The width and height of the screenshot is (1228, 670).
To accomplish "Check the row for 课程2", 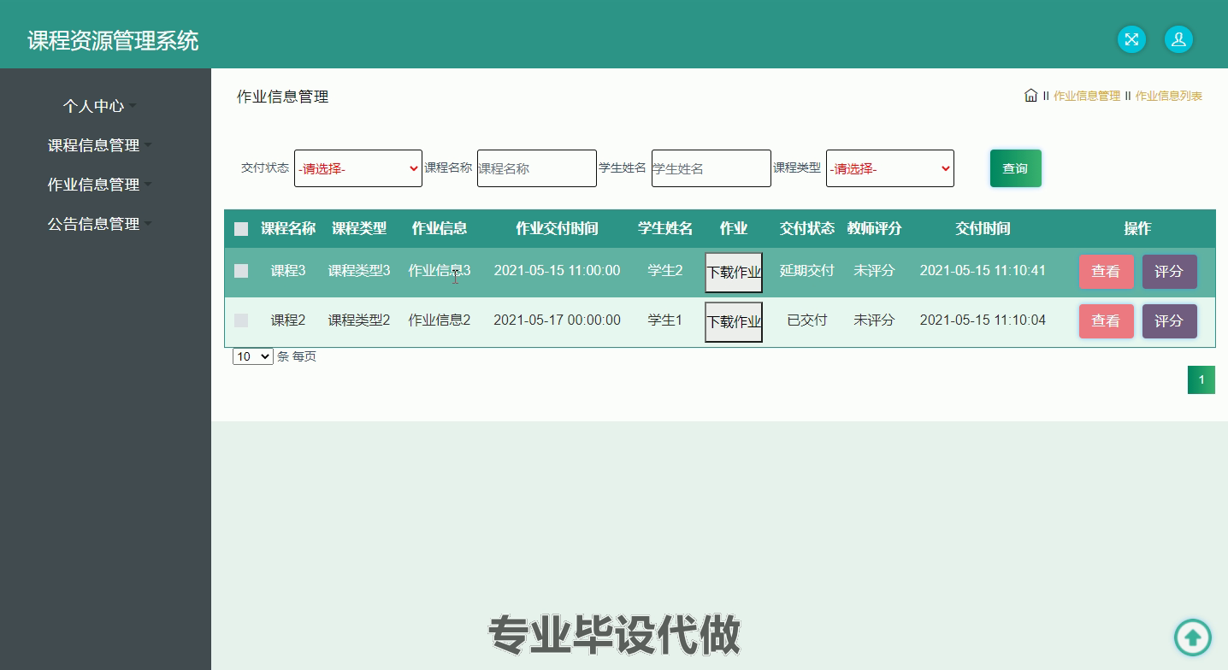I will point(241,320).
